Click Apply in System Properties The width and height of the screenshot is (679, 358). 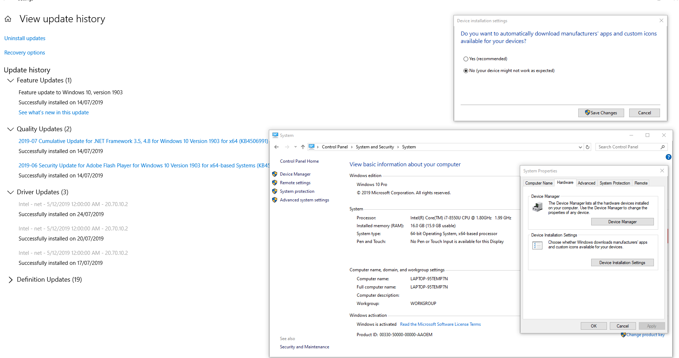click(652, 326)
